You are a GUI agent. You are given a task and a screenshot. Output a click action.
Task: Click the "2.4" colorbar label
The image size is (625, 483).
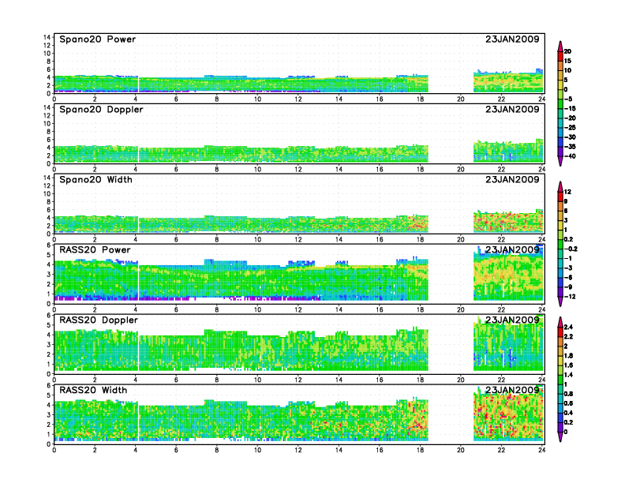click(568, 328)
